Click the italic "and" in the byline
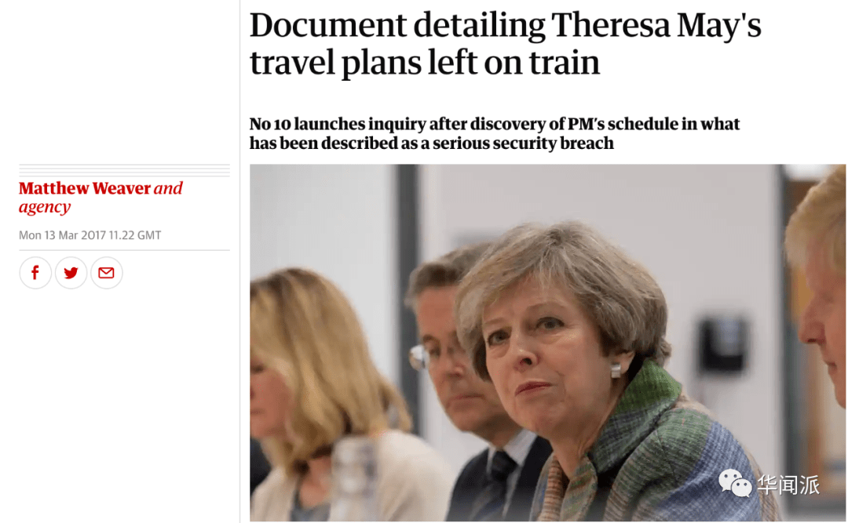Viewport: 848px width, 523px height. tap(168, 188)
